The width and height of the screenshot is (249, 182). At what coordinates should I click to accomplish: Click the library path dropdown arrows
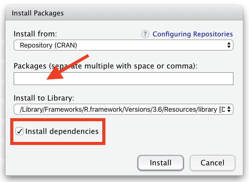coord(229,109)
